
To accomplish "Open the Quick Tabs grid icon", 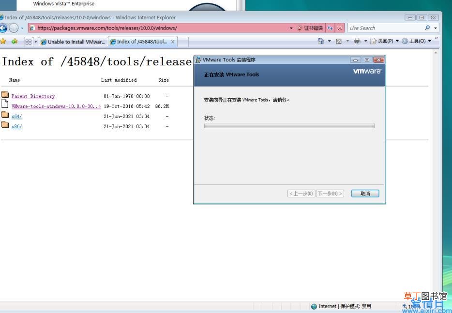I will click(28, 42).
